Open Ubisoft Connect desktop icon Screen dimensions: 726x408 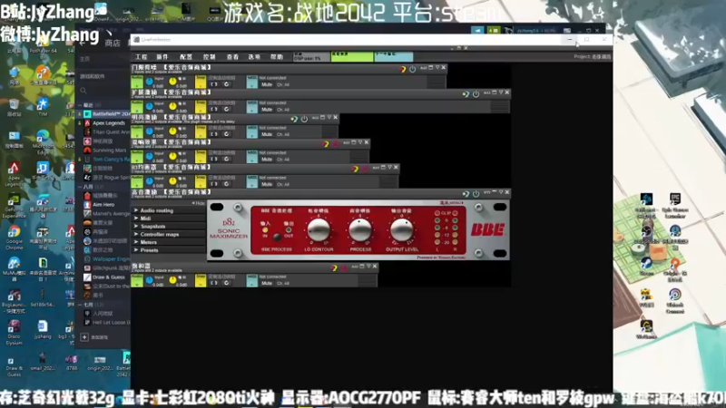coord(675,301)
